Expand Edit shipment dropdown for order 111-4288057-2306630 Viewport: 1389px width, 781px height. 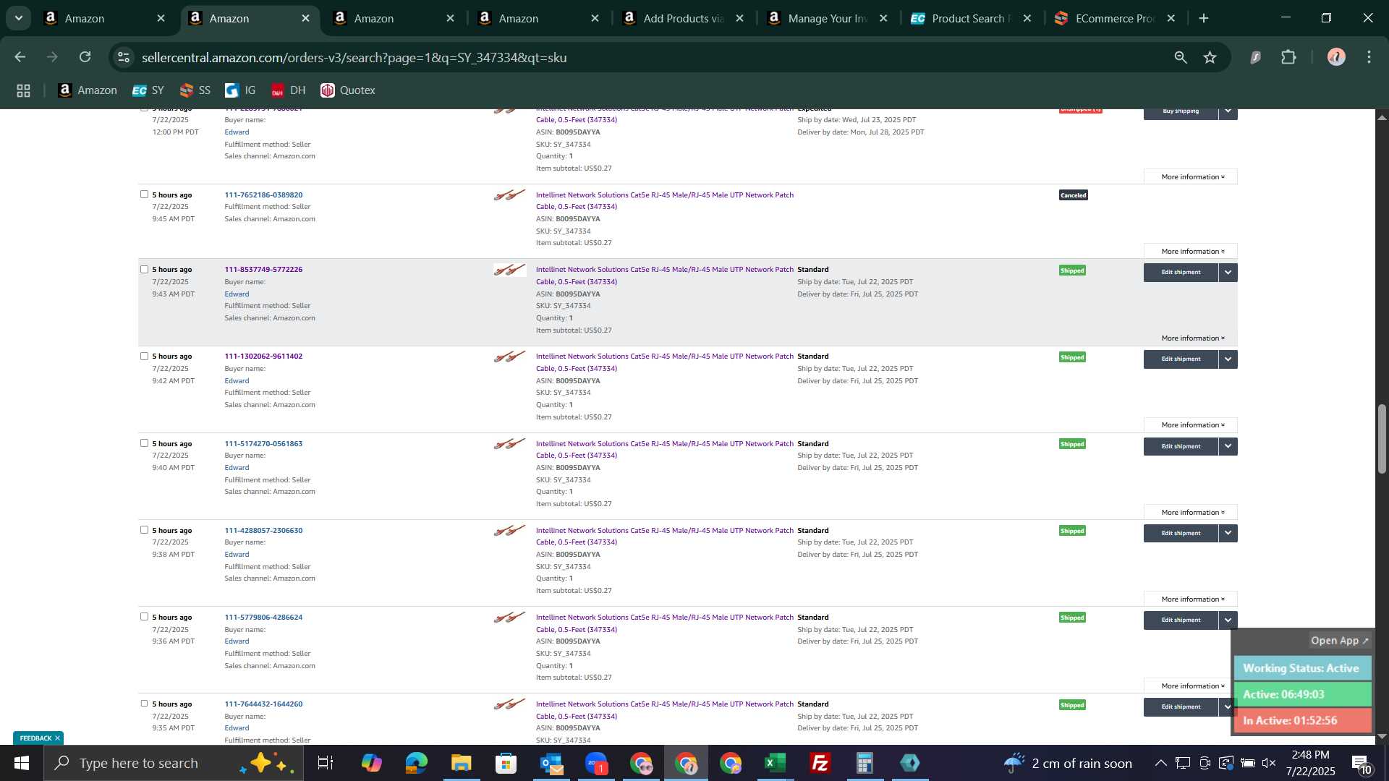1228,533
